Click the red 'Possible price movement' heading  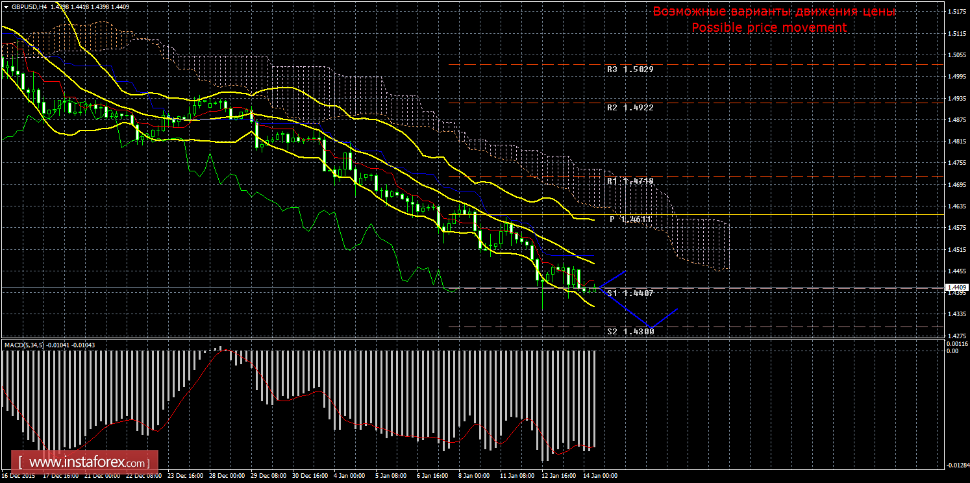[x=769, y=28]
